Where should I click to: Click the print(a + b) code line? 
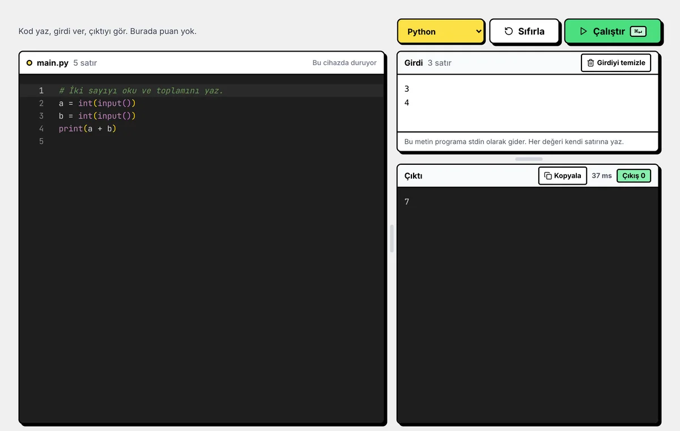click(x=87, y=129)
